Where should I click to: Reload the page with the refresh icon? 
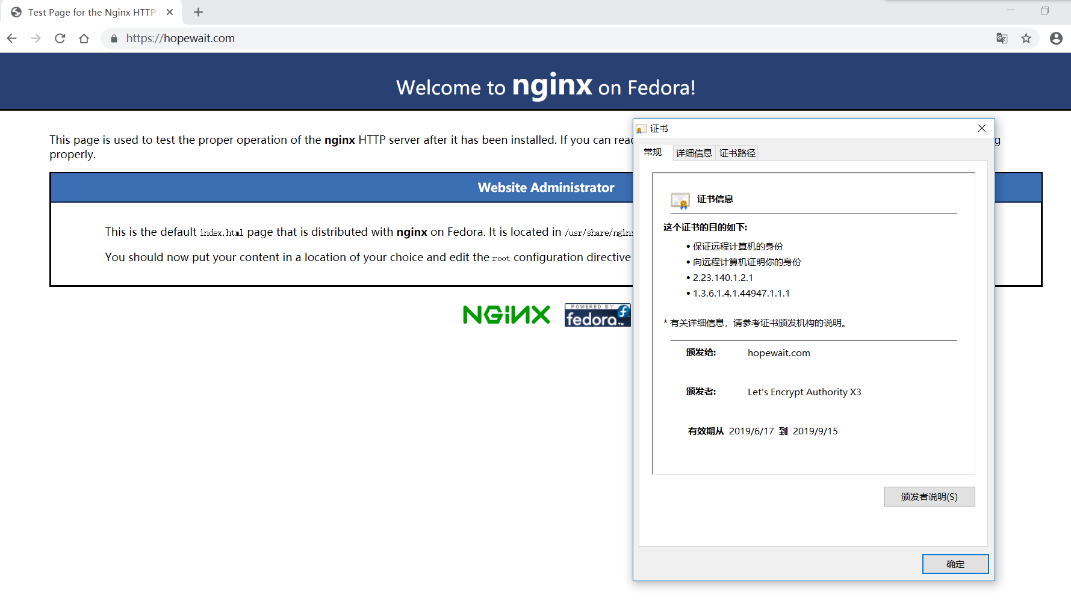60,39
